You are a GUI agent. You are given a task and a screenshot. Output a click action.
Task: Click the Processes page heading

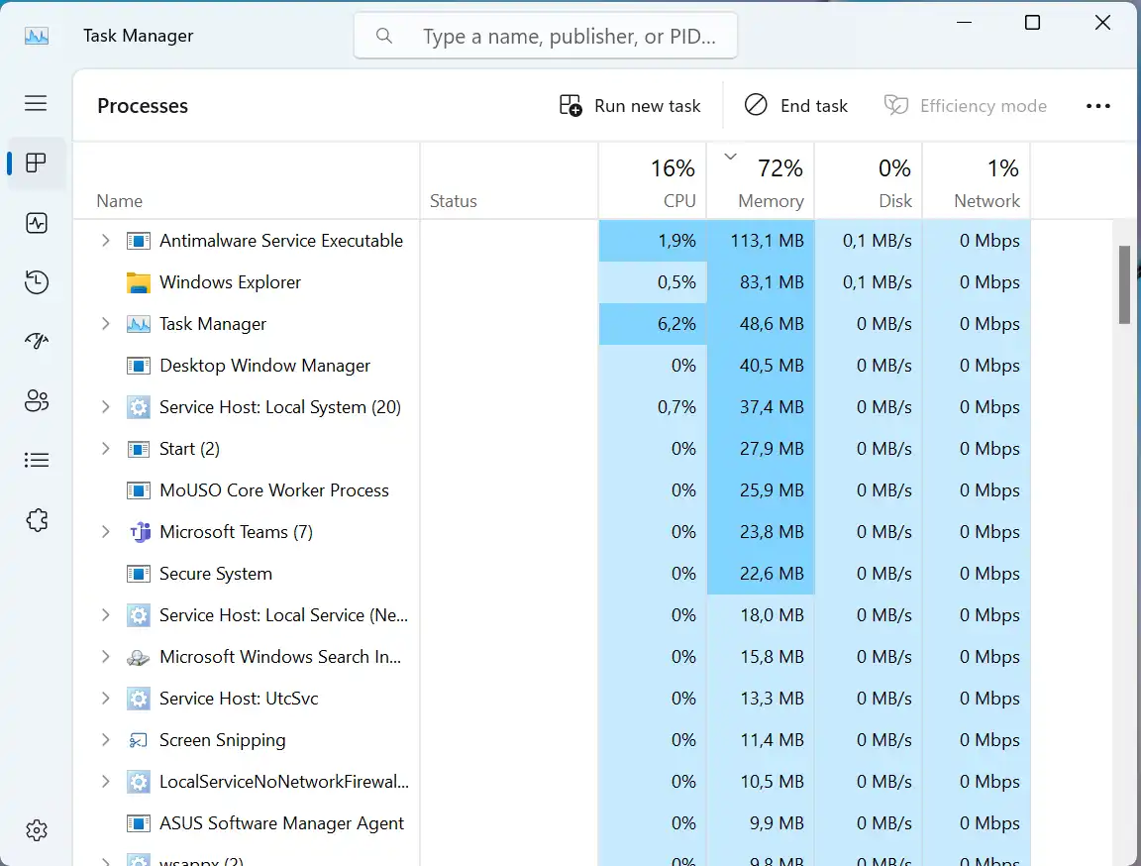(143, 106)
